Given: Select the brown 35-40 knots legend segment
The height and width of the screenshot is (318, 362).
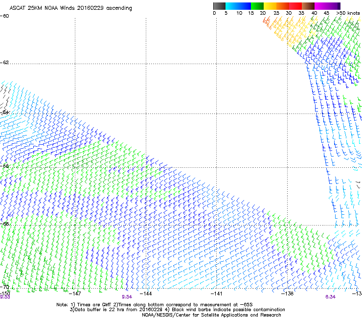Looking at the screenshot, I should 308,6.
